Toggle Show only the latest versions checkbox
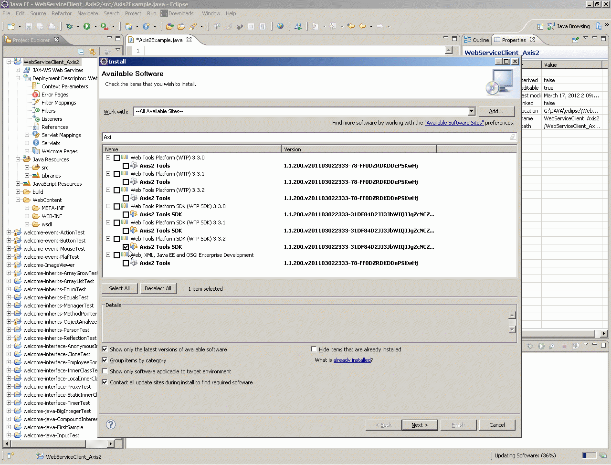The image size is (611, 465). tap(105, 349)
